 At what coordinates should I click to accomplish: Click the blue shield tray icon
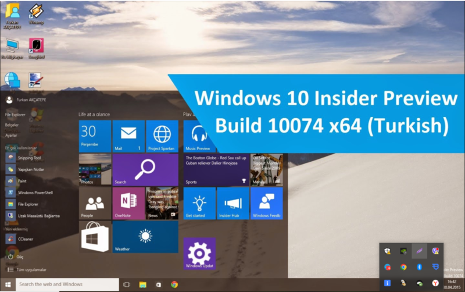coord(435,267)
